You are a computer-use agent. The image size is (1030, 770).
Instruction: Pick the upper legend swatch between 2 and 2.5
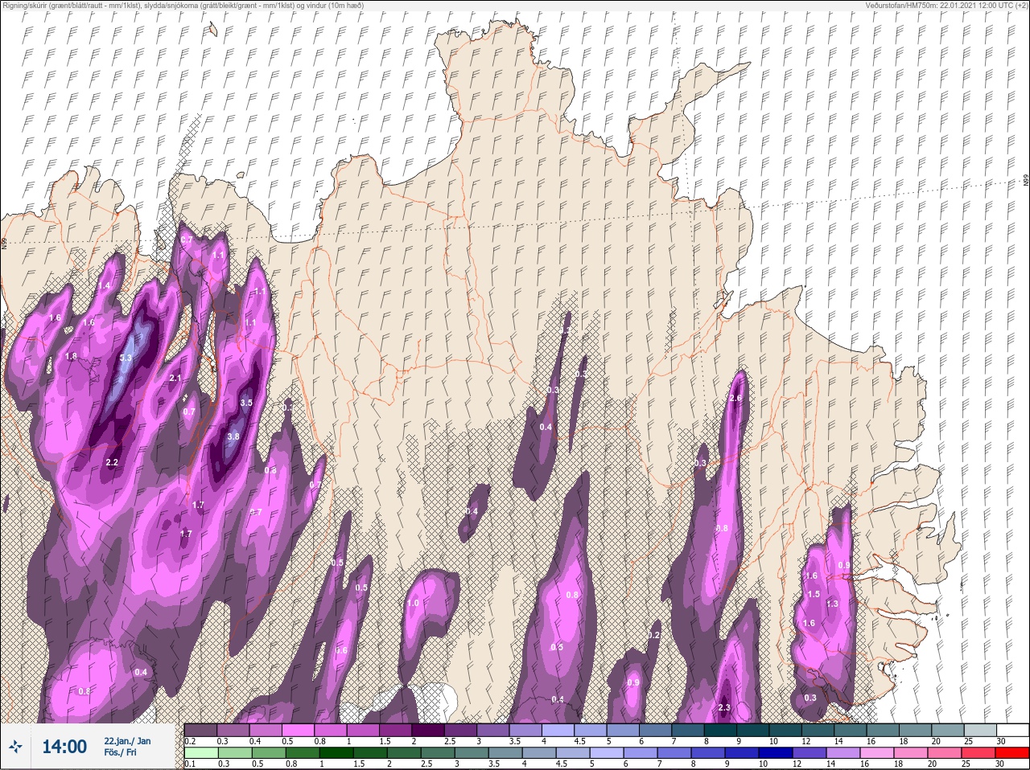(429, 730)
